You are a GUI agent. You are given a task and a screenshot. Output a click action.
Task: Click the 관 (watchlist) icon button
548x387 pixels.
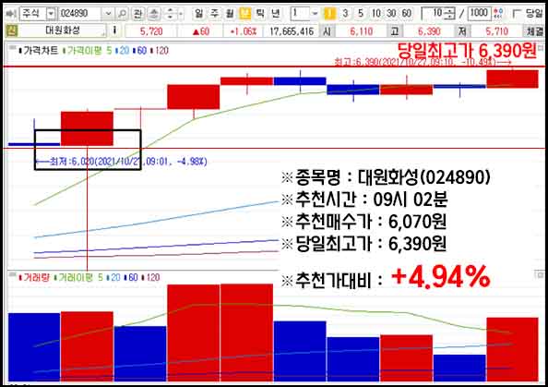[x=137, y=14]
